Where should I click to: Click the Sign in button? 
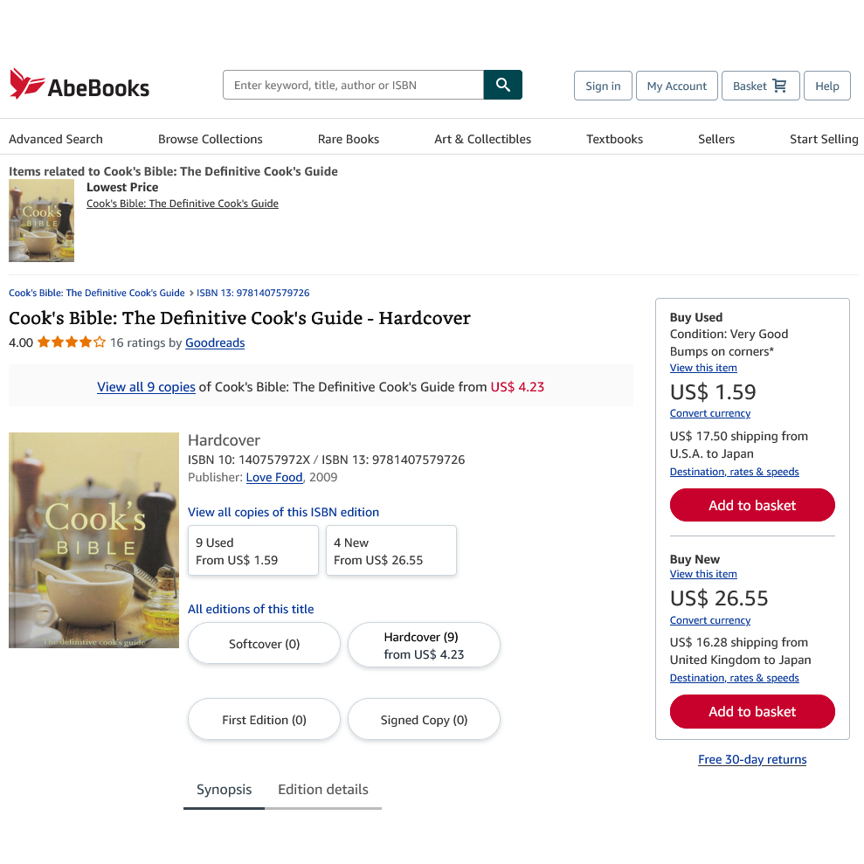603,86
